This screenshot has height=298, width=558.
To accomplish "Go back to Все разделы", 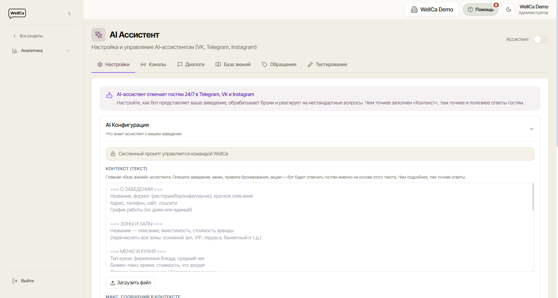I will click(28, 36).
